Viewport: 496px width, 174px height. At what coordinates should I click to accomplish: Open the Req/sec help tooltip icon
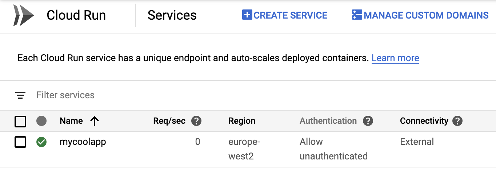196,121
